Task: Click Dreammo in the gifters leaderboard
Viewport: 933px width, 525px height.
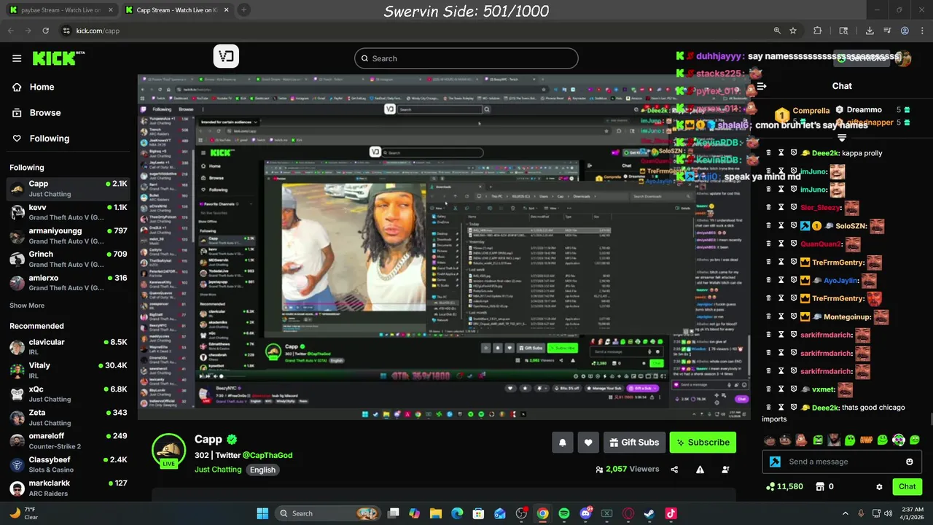Action: [x=864, y=109]
